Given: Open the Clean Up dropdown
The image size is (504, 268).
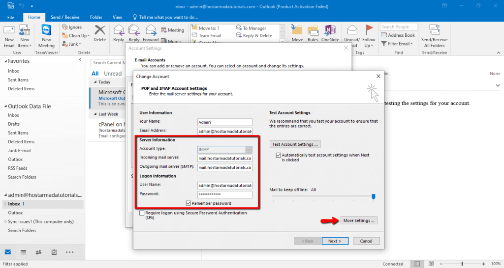Looking at the screenshot, I should pyautogui.click(x=76, y=35).
